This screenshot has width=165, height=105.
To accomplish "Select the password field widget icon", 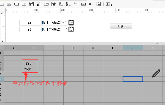I will pyautogui.click(x=83, y=4).
